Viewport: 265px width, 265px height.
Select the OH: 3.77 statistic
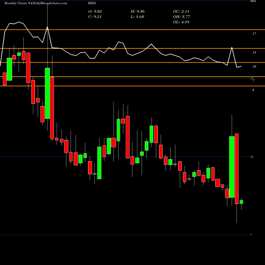pyautogui.click(x=181, y=17)
